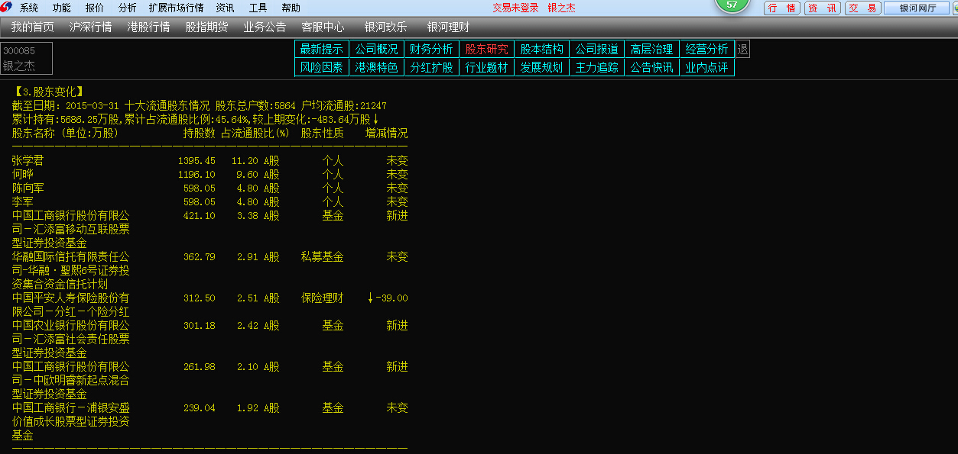The image size is (958, 454).
Task: Switch to the 主力追踪 tab
Action: (597, 67)
